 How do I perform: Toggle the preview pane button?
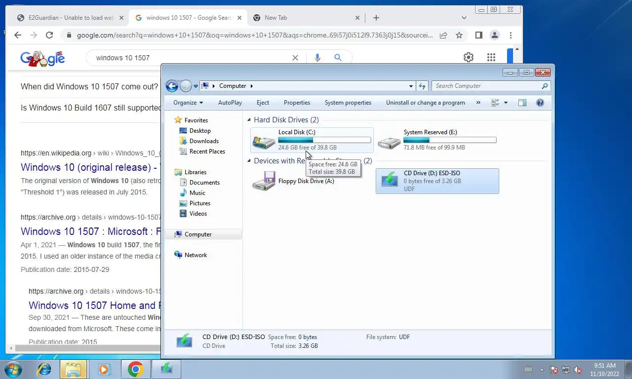(x=522, y=103)
